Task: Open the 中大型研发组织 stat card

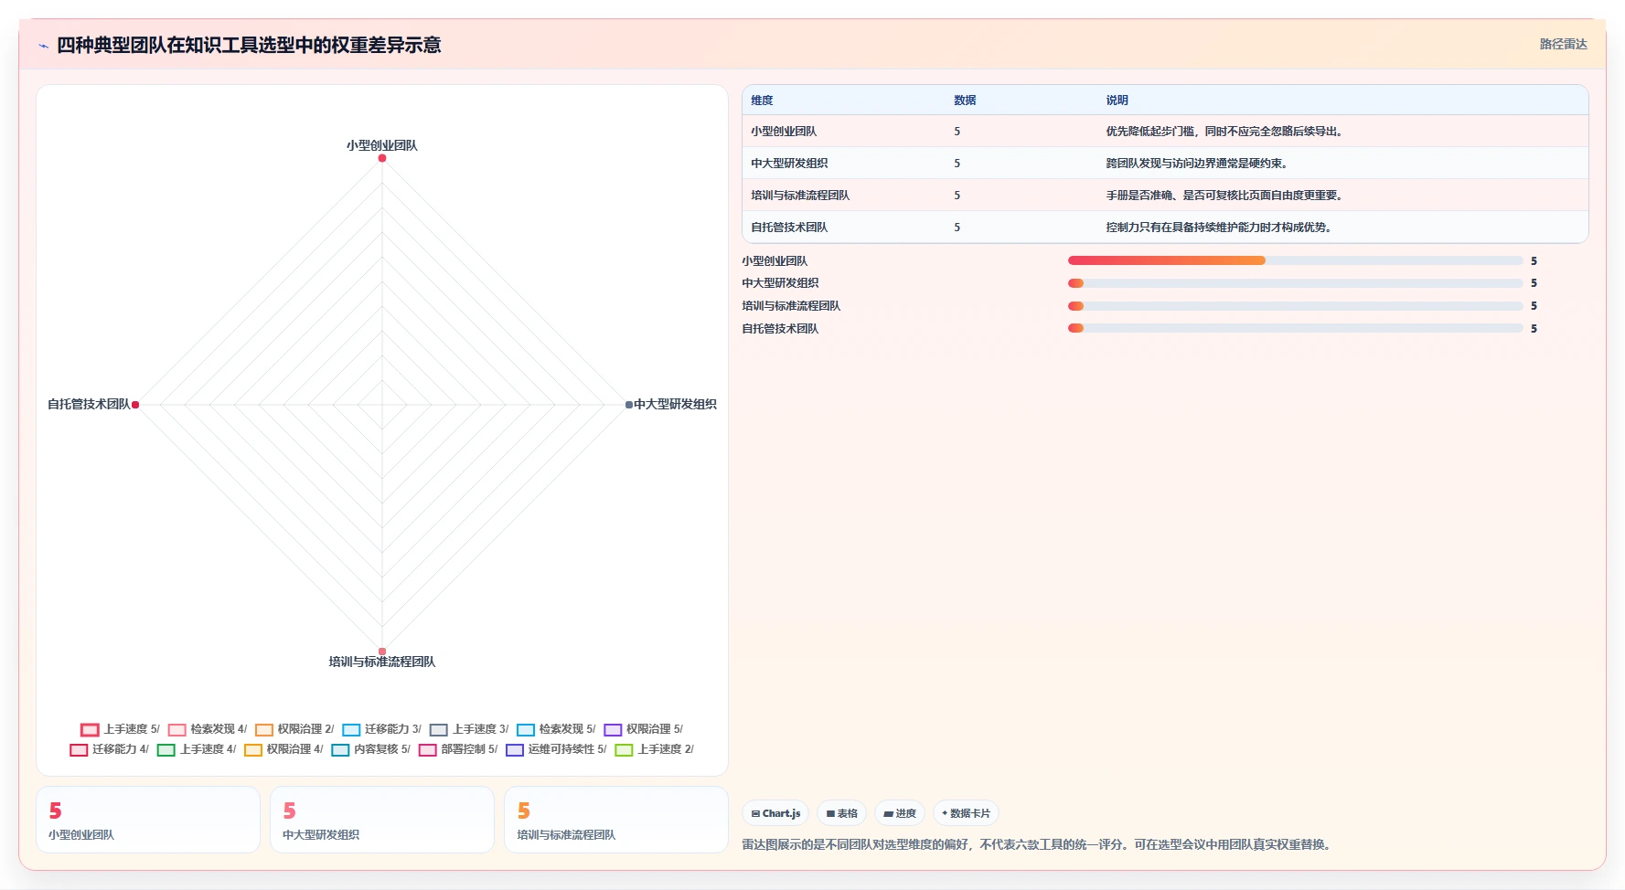Action: (382, 820)
